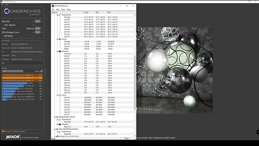This screenshot has height=146, width=259.
Task: Toggle the OpenGL test checkbox
Action: pos(42,21)
